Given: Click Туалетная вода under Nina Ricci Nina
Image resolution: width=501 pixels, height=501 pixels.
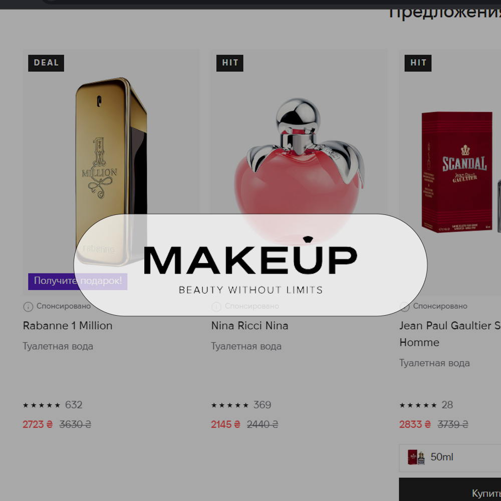Looking at the screenshot, I should [246, 346].
